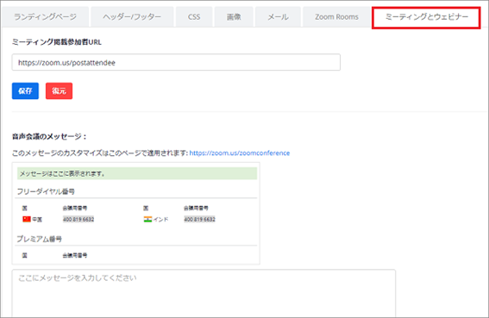Click the postattendee URL input field

(176, 62)
